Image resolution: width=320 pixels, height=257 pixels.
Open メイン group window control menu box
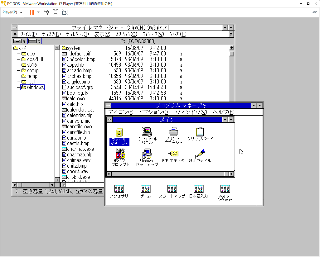pos(109,119)
